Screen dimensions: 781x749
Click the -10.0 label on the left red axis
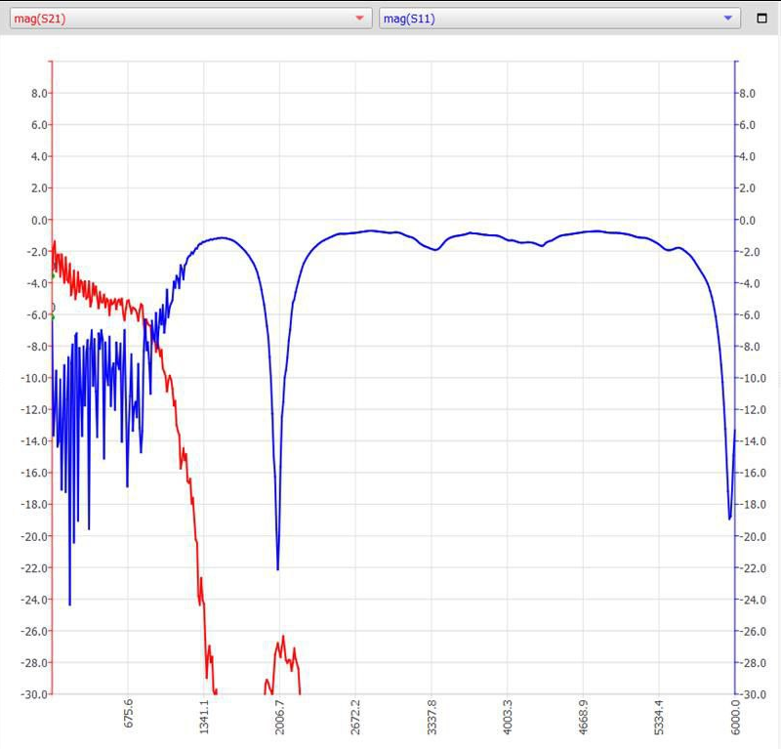point(34,378)
